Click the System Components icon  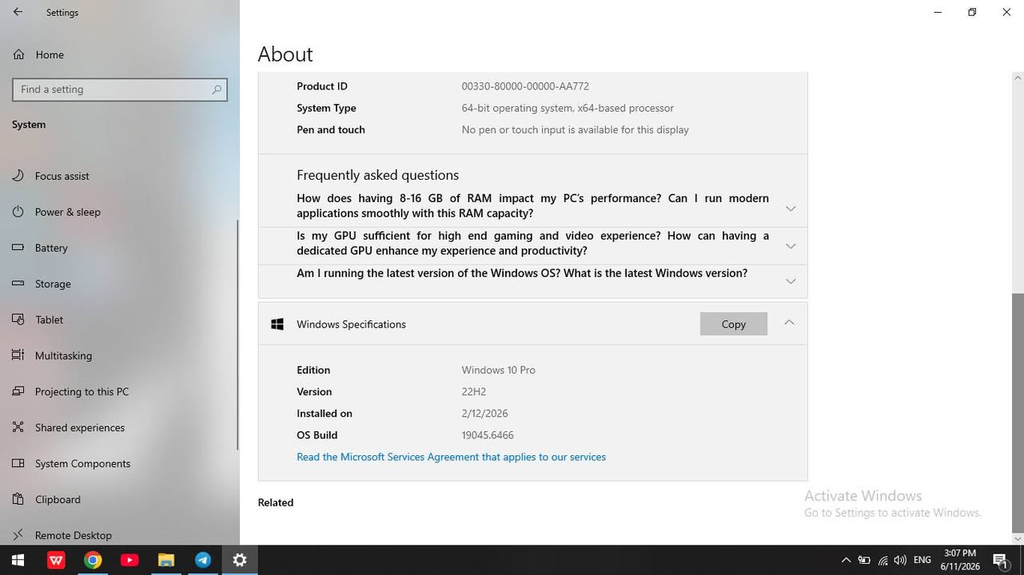[18, 463]
